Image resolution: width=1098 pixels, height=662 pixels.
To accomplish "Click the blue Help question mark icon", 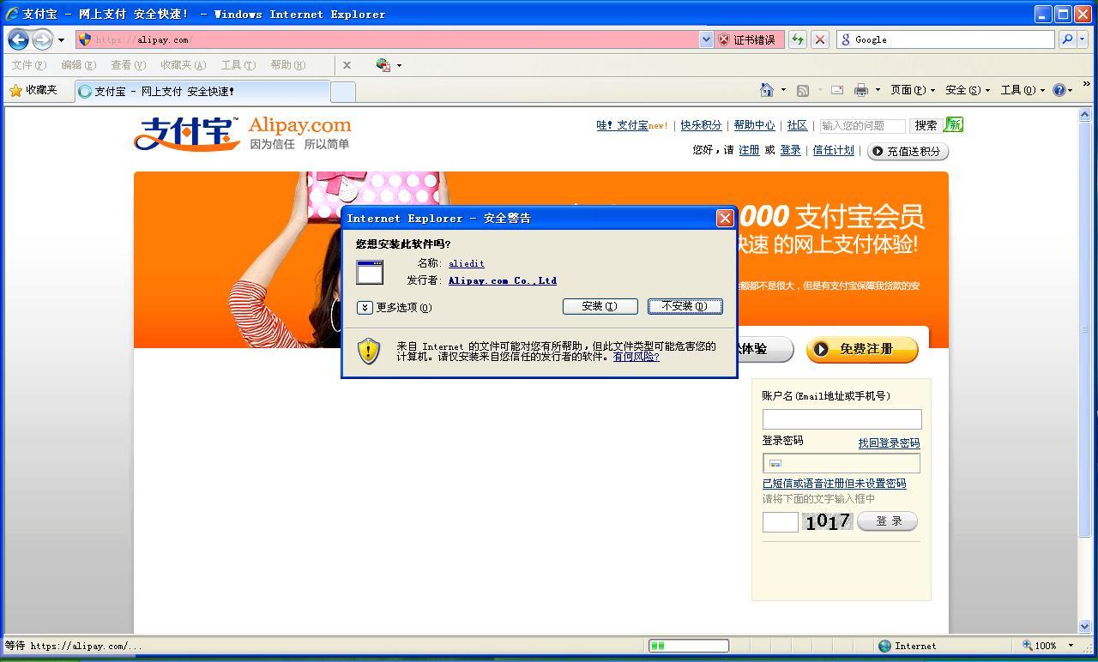I will [x=1060, y=90].
